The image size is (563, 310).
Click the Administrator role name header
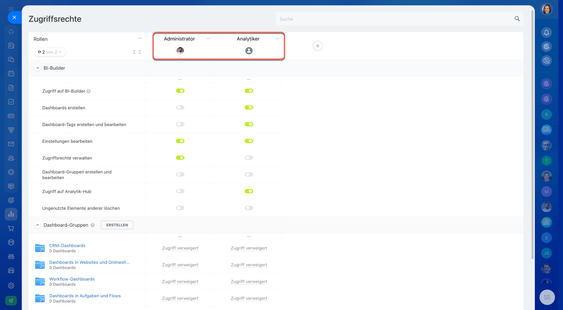(179, 39)
